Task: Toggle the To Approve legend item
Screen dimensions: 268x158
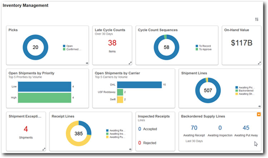Action: coord(205,49)
